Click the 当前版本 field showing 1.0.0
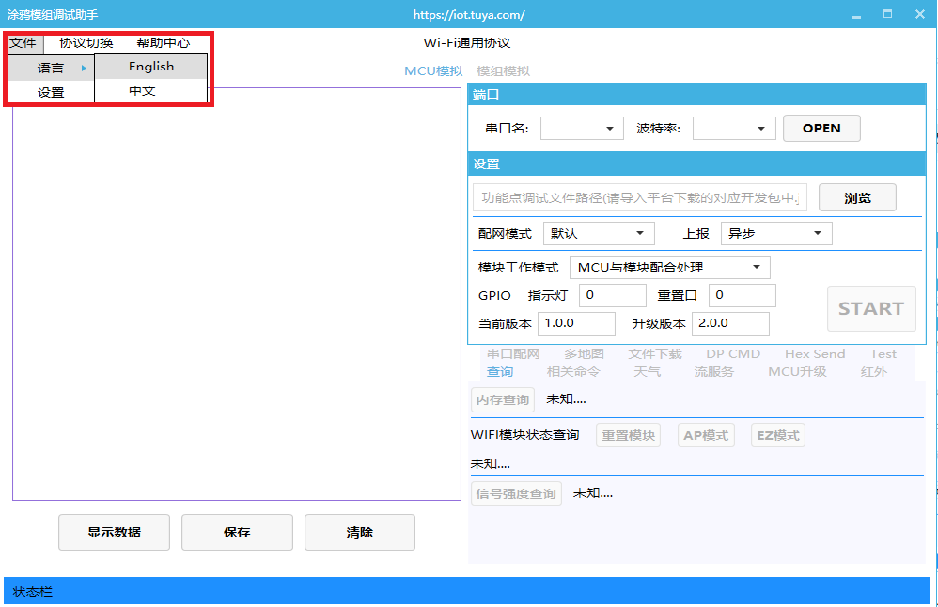 pyautogui.click(x=577, y=323)
